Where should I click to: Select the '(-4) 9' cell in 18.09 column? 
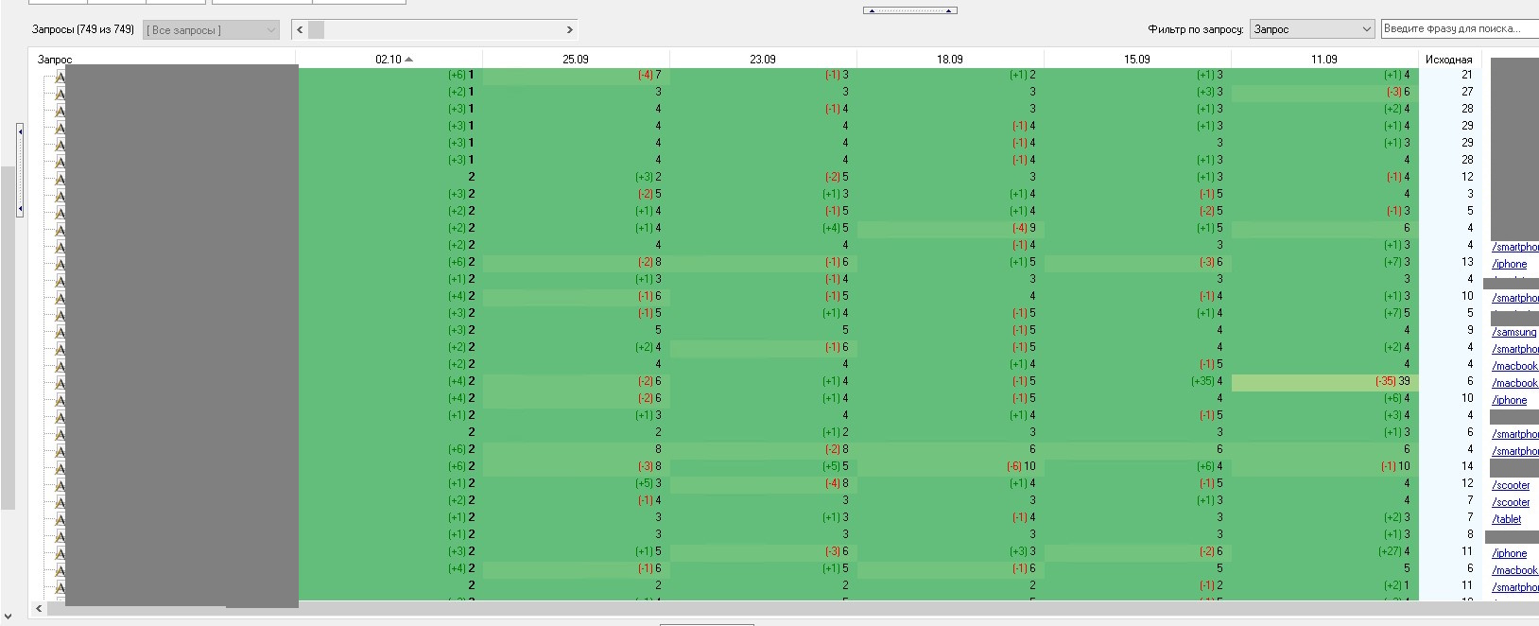pyautogui.click(x=950, y=228)
